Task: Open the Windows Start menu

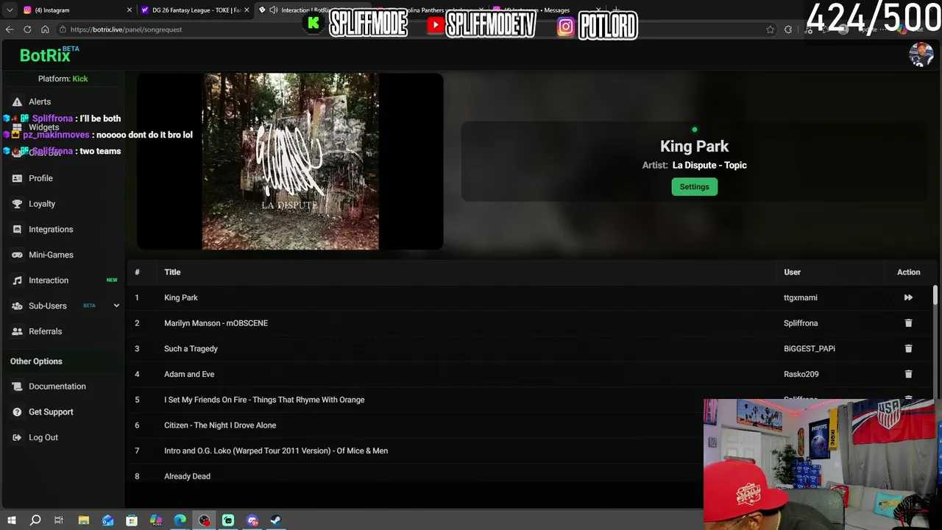Action: 11,520
